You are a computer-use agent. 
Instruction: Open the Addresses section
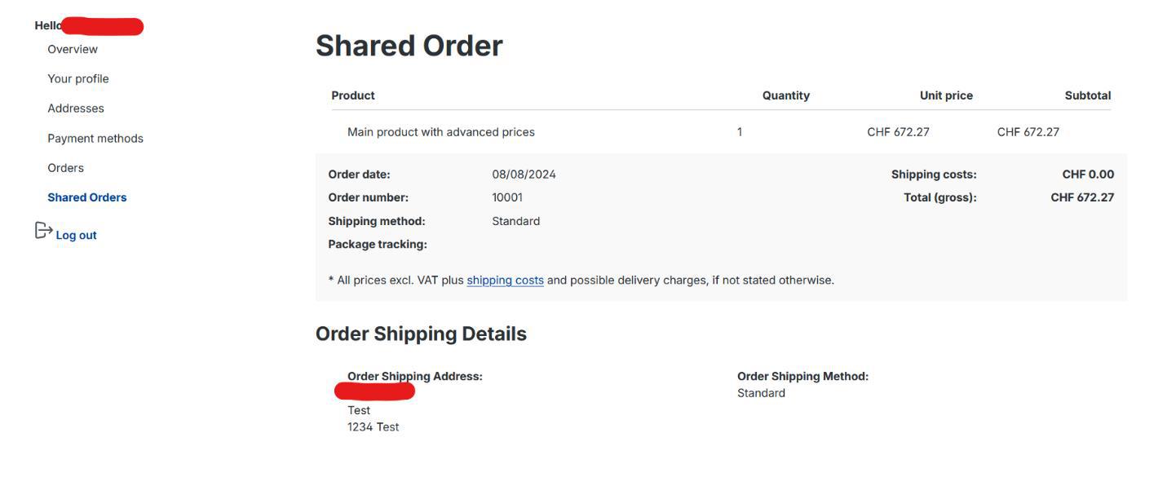[x=76, y=108]
